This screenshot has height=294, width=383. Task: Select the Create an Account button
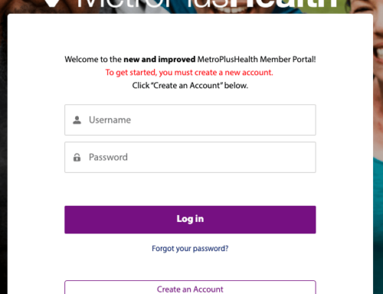(x=190, y=288)
